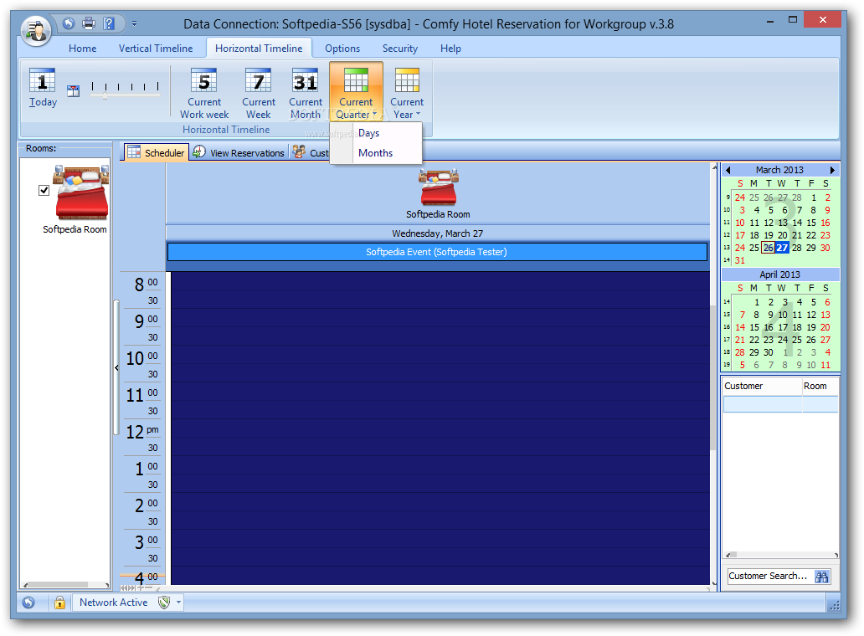Choose Months from the quarter menu
This screenshot has height=636, width=864.
375,153
